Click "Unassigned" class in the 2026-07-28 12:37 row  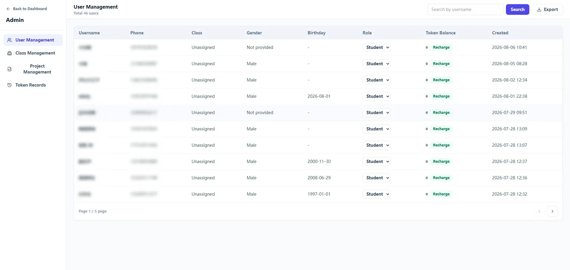203,162
